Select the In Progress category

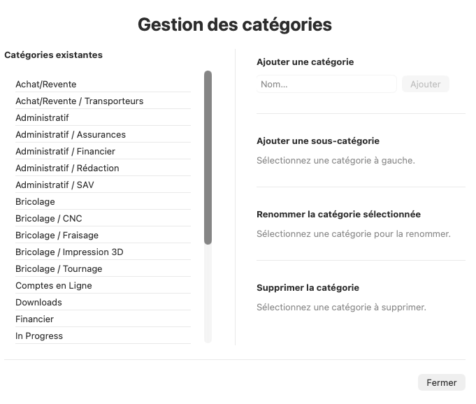tap(39, 336)
